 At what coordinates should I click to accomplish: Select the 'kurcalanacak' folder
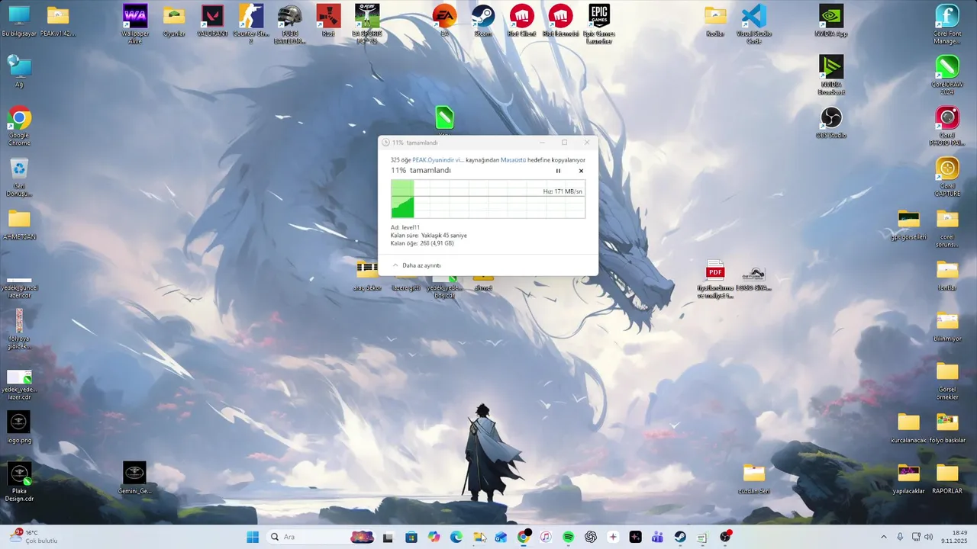click(908, 427)
